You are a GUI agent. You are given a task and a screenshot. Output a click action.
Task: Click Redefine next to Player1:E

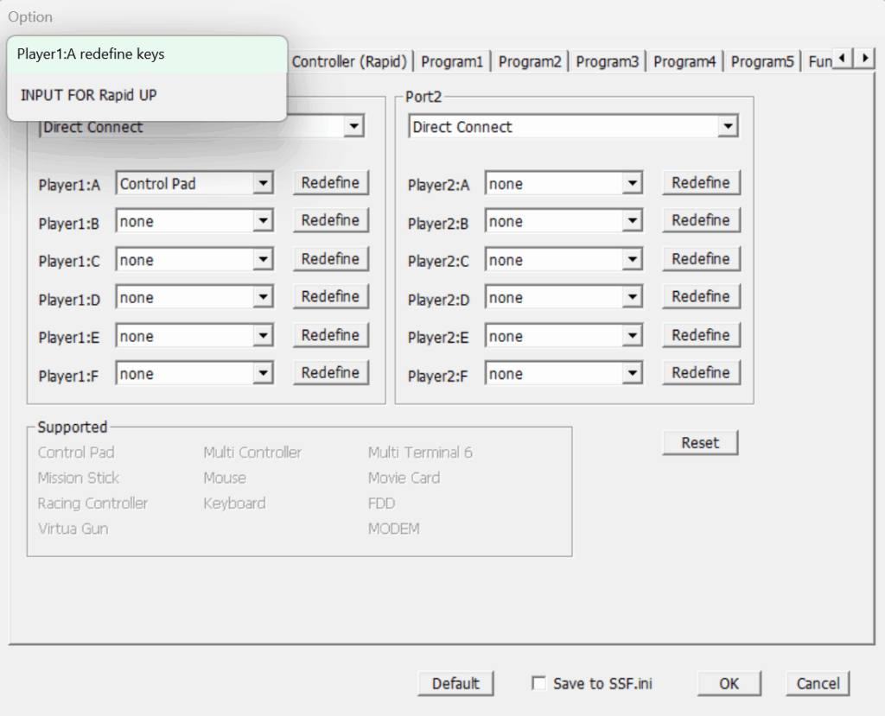coord(330,335)
